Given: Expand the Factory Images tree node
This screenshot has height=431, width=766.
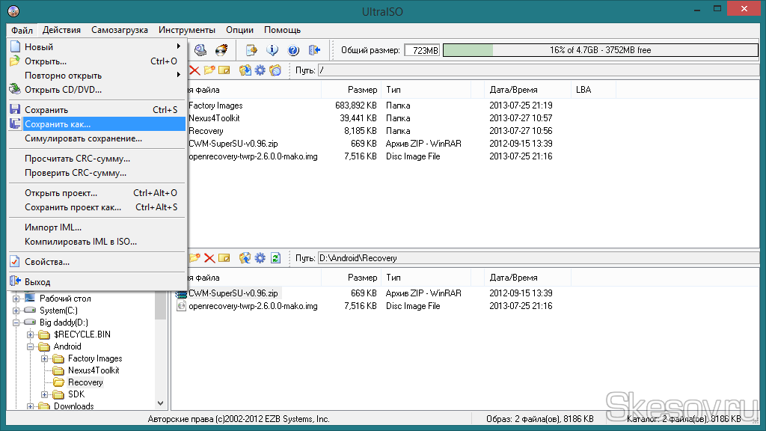Looking at the screenshot, I should tap(44, 358).
